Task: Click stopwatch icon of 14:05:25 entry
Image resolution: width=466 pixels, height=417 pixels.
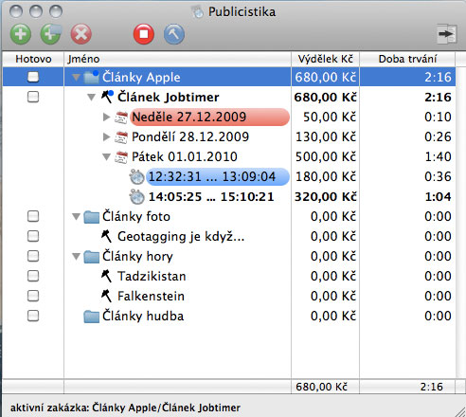Action: (137, 197)
